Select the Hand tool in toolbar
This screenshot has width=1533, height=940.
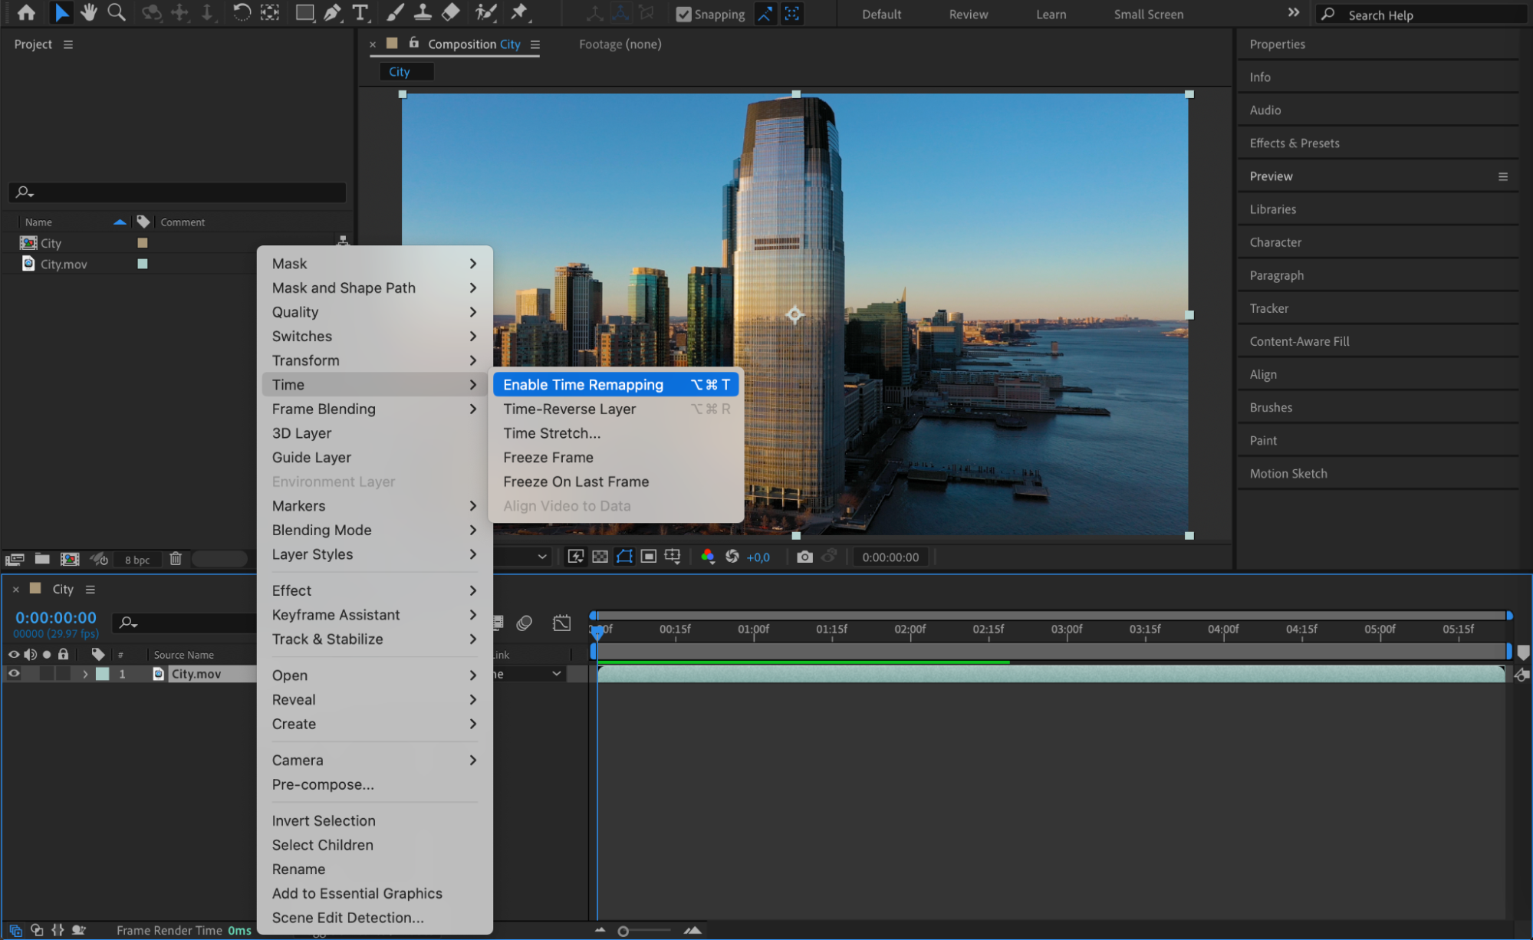(89, 12)
